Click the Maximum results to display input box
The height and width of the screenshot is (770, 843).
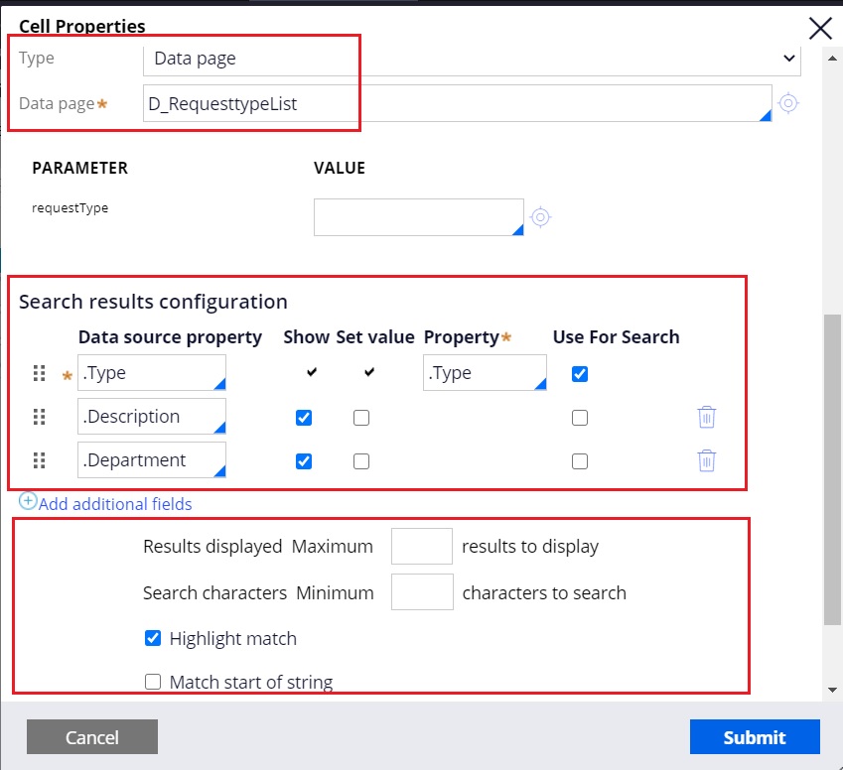coord(421,545)
